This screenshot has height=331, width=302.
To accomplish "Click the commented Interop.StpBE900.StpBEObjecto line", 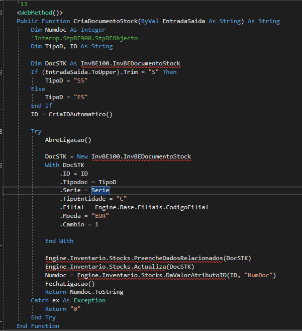I will click(84, 38).
